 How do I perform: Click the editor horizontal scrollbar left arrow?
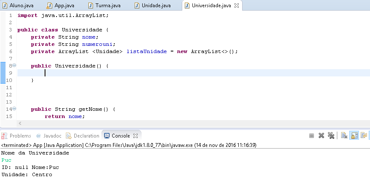coord(20,123)
